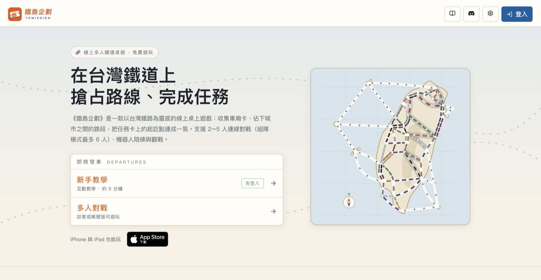Click the headline 在台灣鐵道上
Image resolution: width=541 pixels, height=280 pixels.
pyautogui.click(x=123, y=75)
